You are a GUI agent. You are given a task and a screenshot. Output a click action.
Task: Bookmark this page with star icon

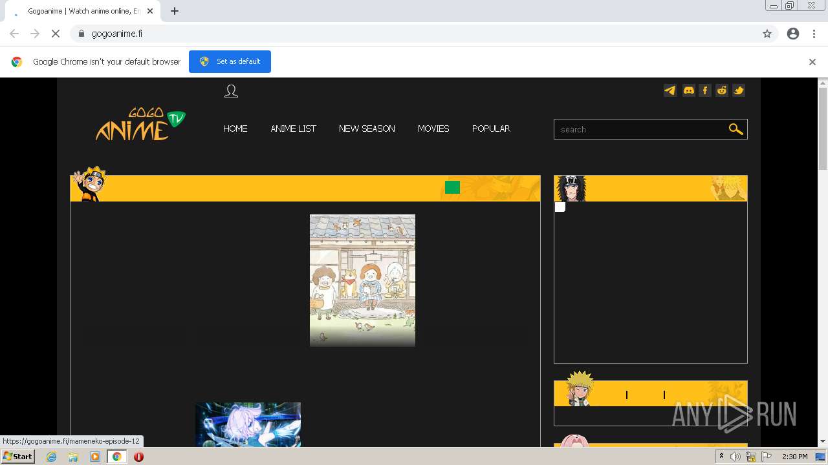click(767, 34)
